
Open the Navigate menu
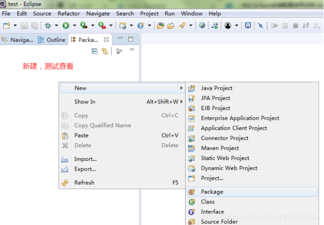tap(98, 14)
